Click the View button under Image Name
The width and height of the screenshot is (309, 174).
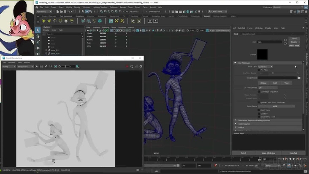pos(286,83)
